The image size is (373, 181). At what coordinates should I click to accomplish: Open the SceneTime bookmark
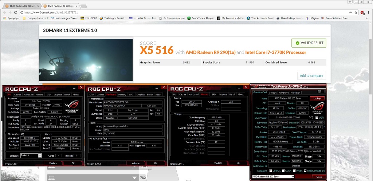[201, 18]
